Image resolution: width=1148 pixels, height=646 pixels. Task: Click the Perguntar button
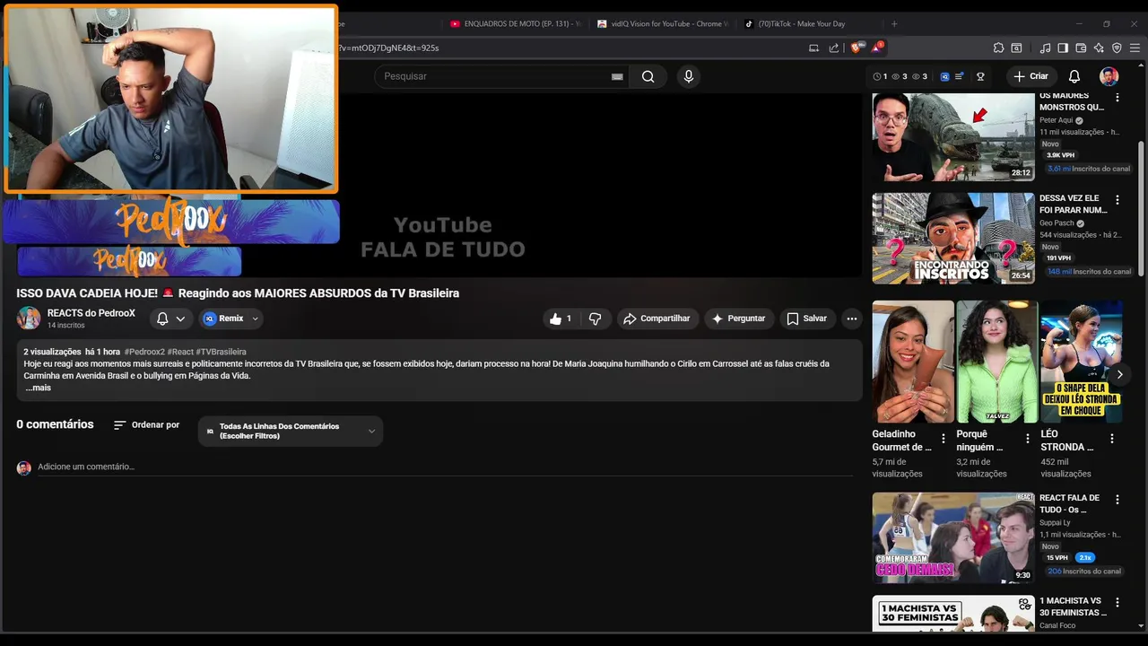[739, 319]
